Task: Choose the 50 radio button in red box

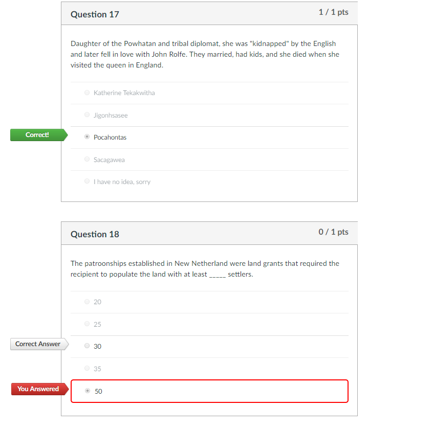Action: point(88,391)
